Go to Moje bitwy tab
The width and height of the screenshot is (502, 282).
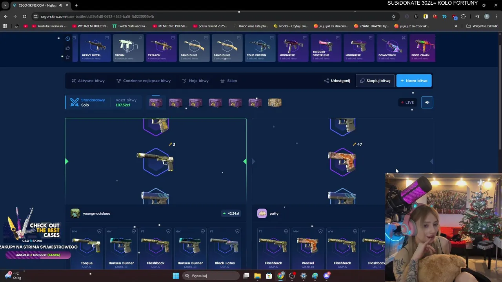point(195,81)
